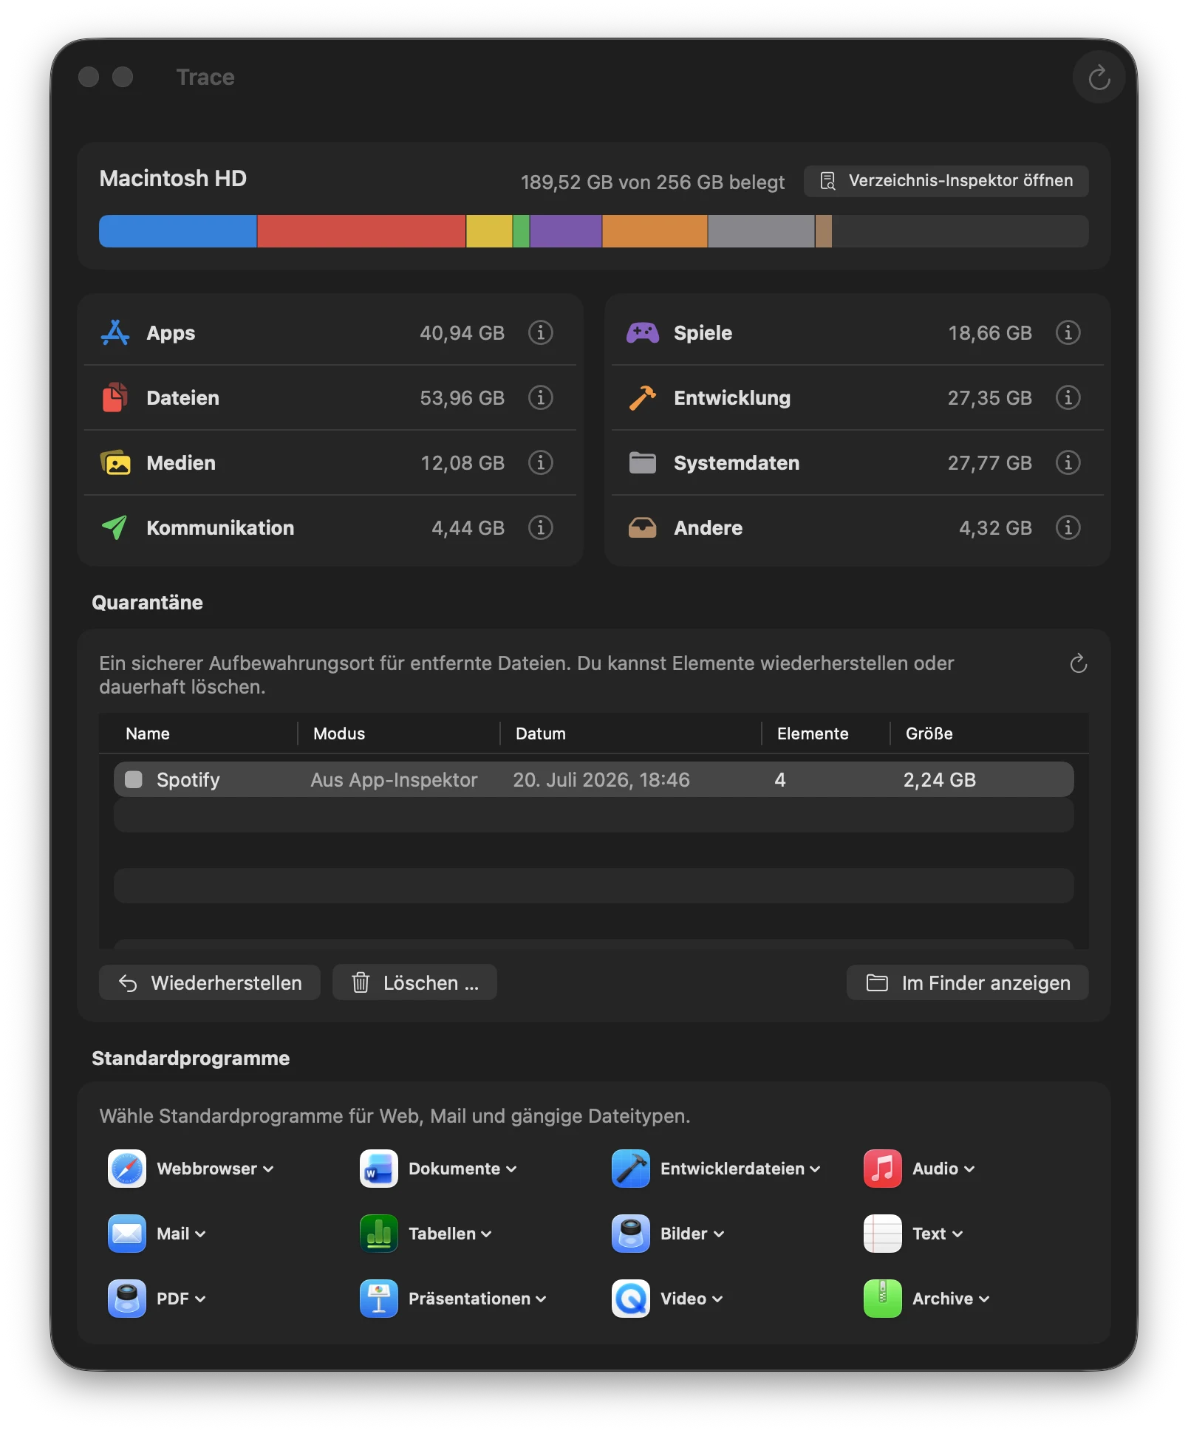Open the Video default app dropdown
The height and width of the screenshot is (1433, 1188).
point(692,1299)
